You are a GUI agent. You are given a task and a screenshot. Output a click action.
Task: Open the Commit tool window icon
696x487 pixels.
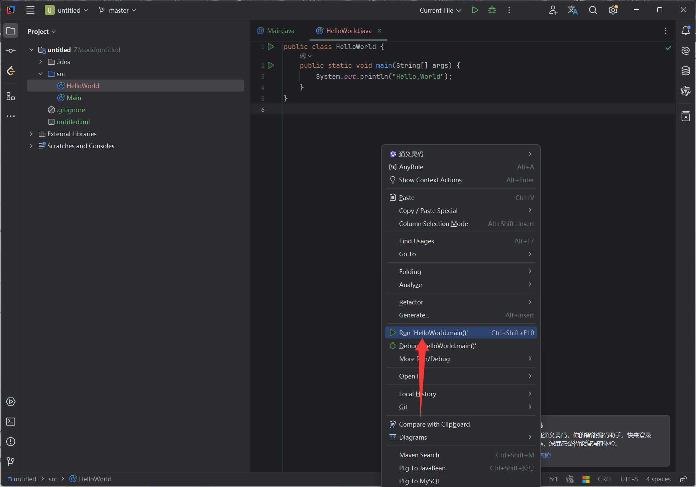point(11,51)
